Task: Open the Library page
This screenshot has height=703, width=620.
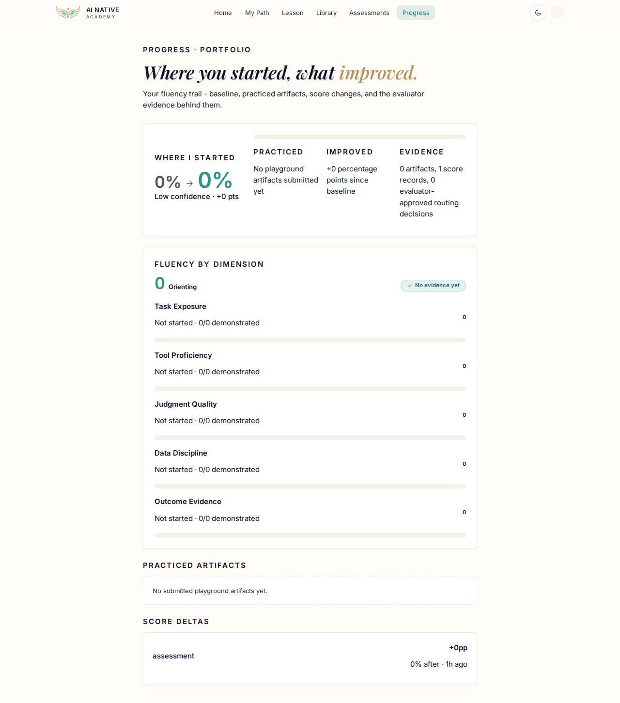Action: [326, 13]
